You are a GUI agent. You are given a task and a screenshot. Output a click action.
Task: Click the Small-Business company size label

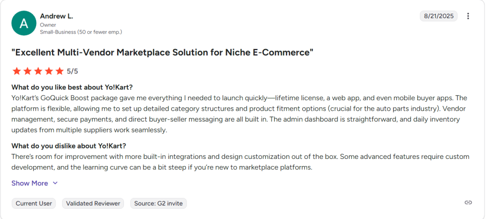(81, 32)
